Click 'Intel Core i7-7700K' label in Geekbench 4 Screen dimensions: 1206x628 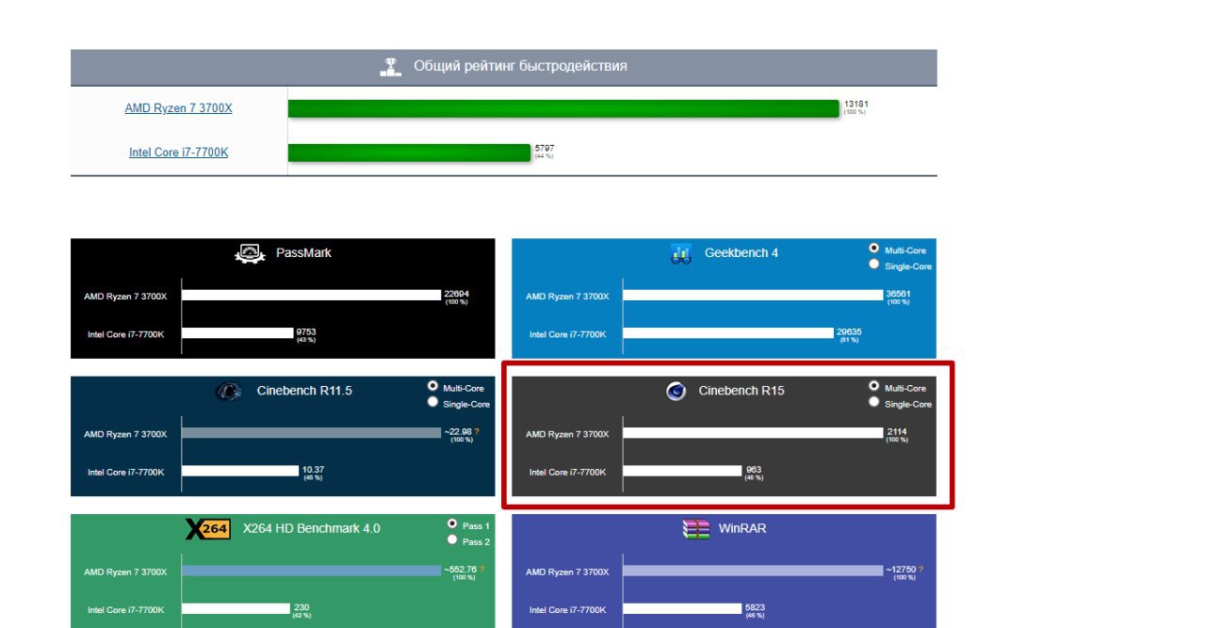coord(567,334)
